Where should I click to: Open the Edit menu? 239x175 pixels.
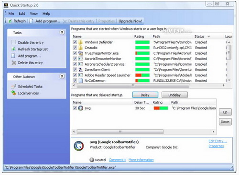coord(22,13)
